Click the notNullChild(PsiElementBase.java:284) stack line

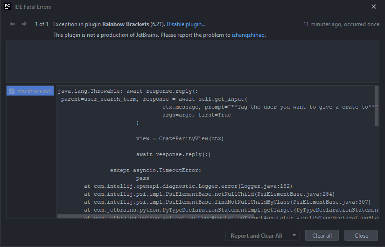click(210, 194)
